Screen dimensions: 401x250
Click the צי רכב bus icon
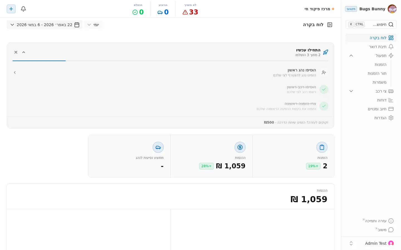[391, 91]
